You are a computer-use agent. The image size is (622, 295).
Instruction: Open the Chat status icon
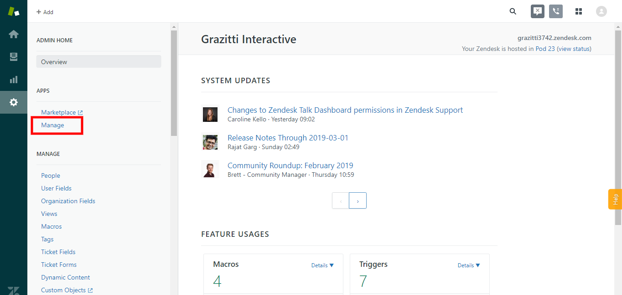(x=538, y=11)
